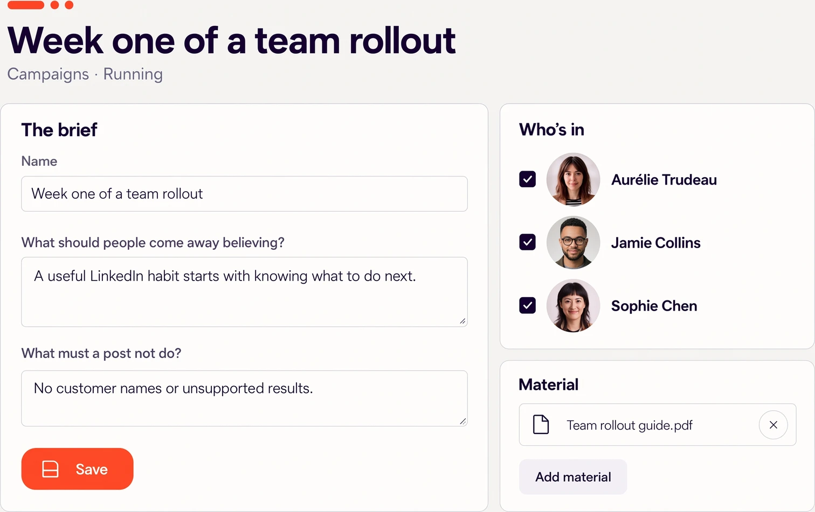The width and height of the screenshot is (815, 512).
Task: Click Sophie Chen's profile photo
Action: click(x=573, y=305)
